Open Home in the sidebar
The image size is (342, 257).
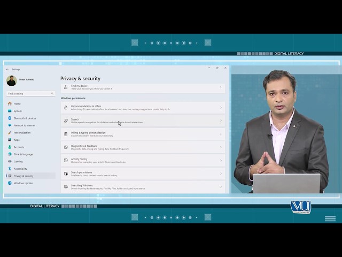(x=17, y=104)
